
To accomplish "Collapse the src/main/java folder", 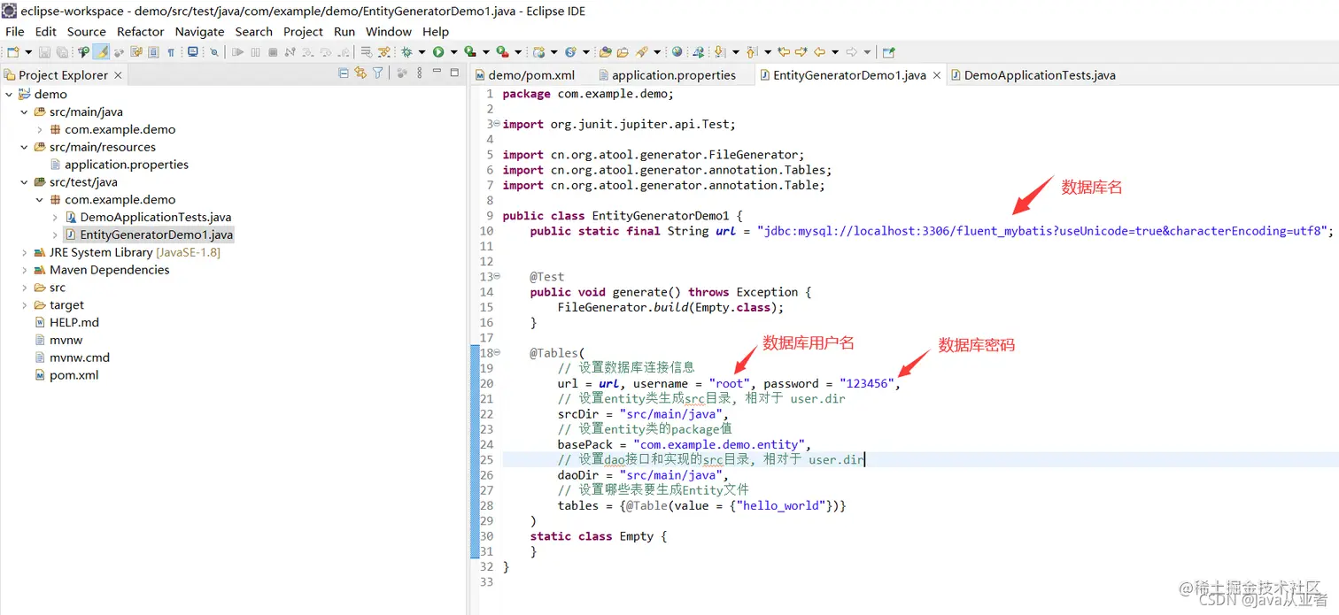I will pos(25,111).
